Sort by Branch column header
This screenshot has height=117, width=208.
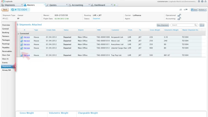pyautogui.click(x=81, y=30)
